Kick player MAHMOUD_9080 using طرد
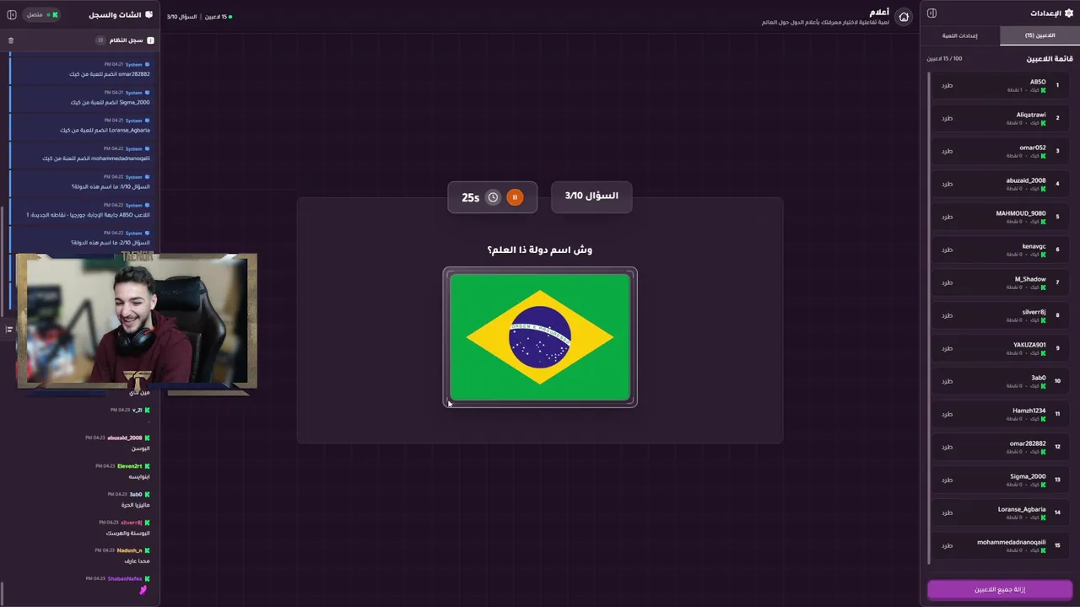 (x=947, y=217)
